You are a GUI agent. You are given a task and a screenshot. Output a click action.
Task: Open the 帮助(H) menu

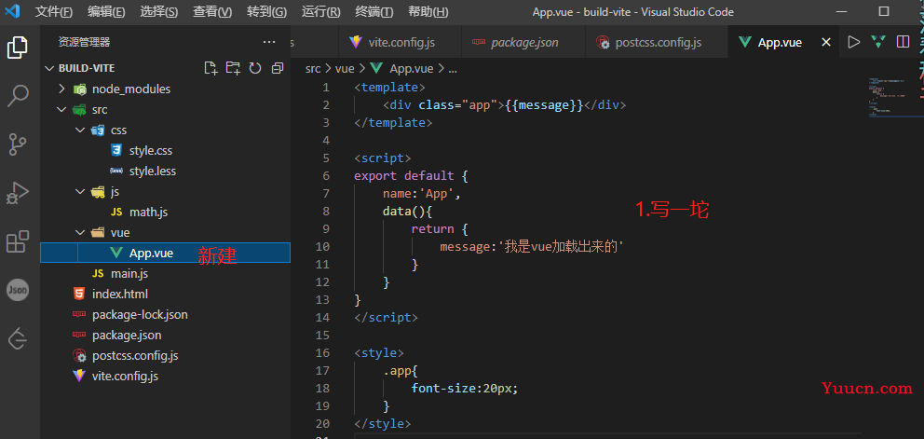[x=428, y=12]
